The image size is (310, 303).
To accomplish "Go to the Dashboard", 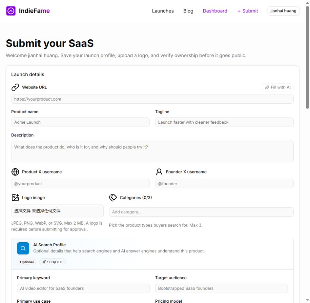I will [x=215, y=11].
